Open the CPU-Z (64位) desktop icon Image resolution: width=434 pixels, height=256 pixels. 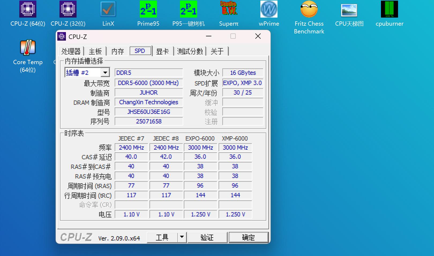click(28, 14)
